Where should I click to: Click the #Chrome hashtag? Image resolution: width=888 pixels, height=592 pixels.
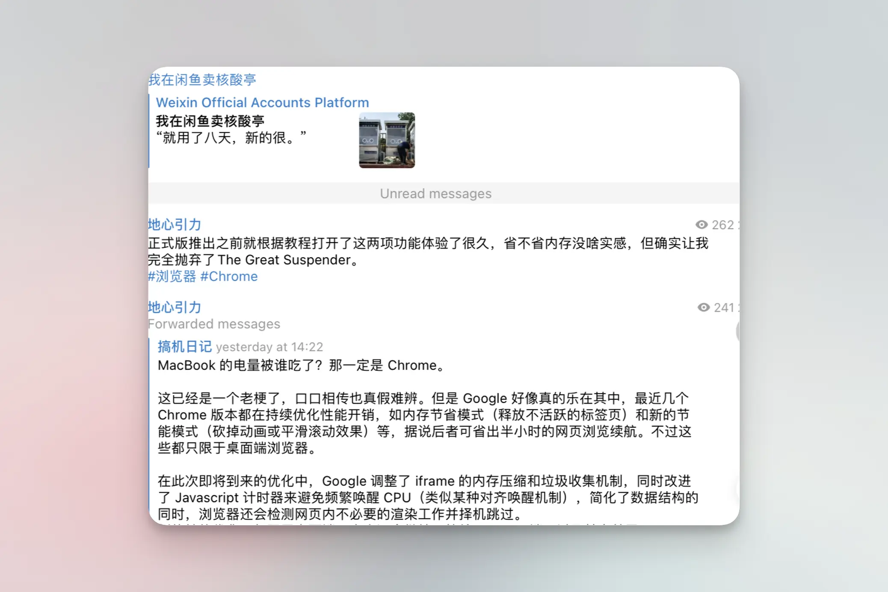[229, 276]
